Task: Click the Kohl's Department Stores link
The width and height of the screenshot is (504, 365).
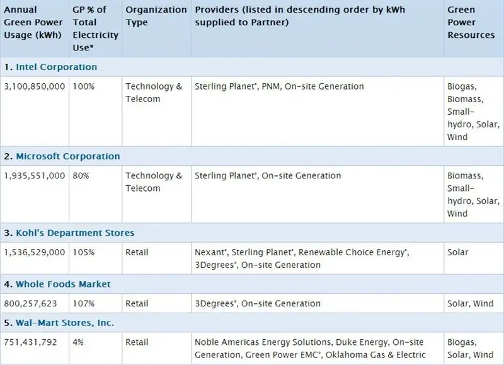Action: [x=74, y=233]
